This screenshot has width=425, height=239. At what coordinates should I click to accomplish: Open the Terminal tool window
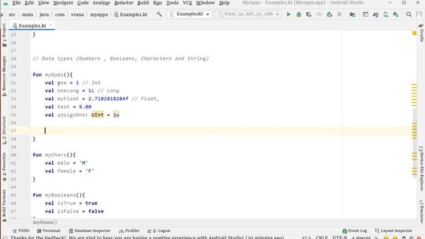(x=48, y=230)
